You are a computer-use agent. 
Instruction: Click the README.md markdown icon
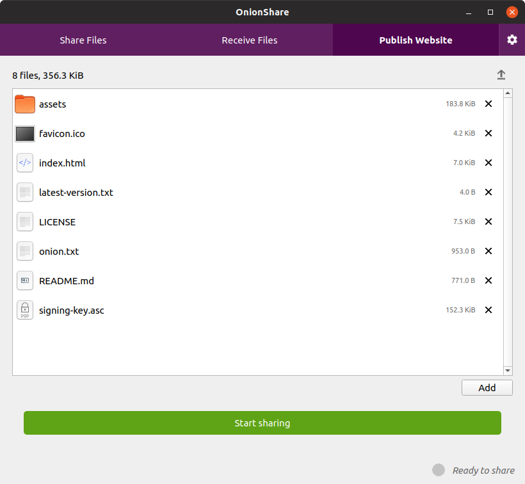(x=24, y=280)
